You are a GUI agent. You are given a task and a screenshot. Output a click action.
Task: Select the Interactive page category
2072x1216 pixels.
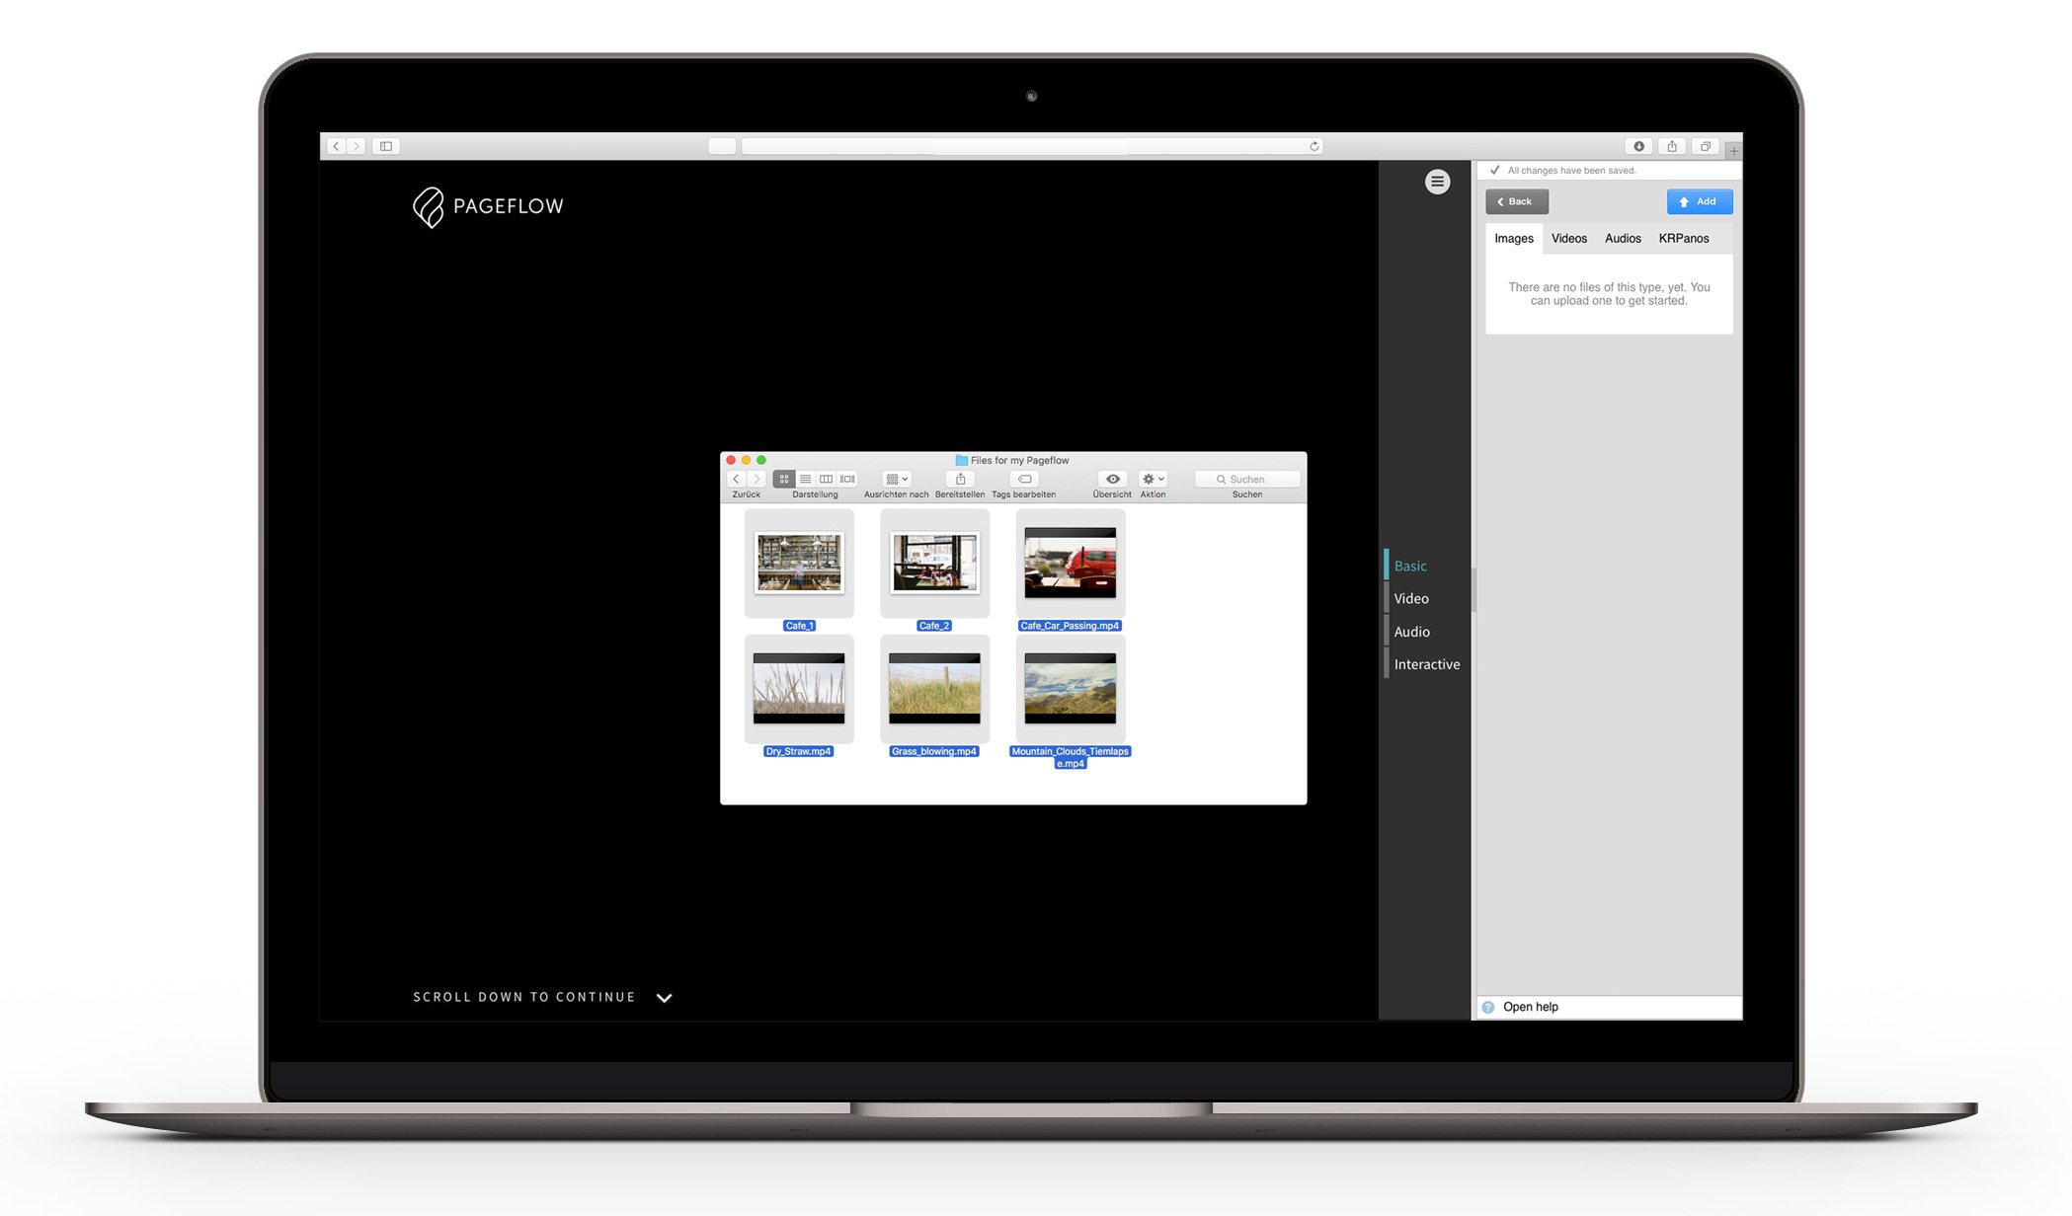pos(1426,664)
